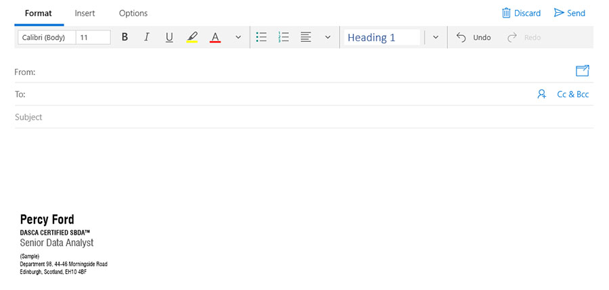Screen dimensions: 609x290
Task: Insert a numbered list
Action: (x=284, y=37)
